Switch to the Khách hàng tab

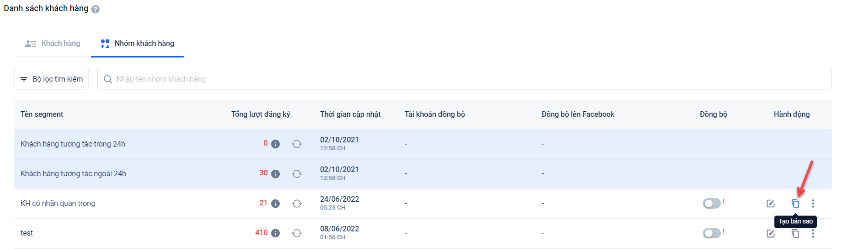53,44
